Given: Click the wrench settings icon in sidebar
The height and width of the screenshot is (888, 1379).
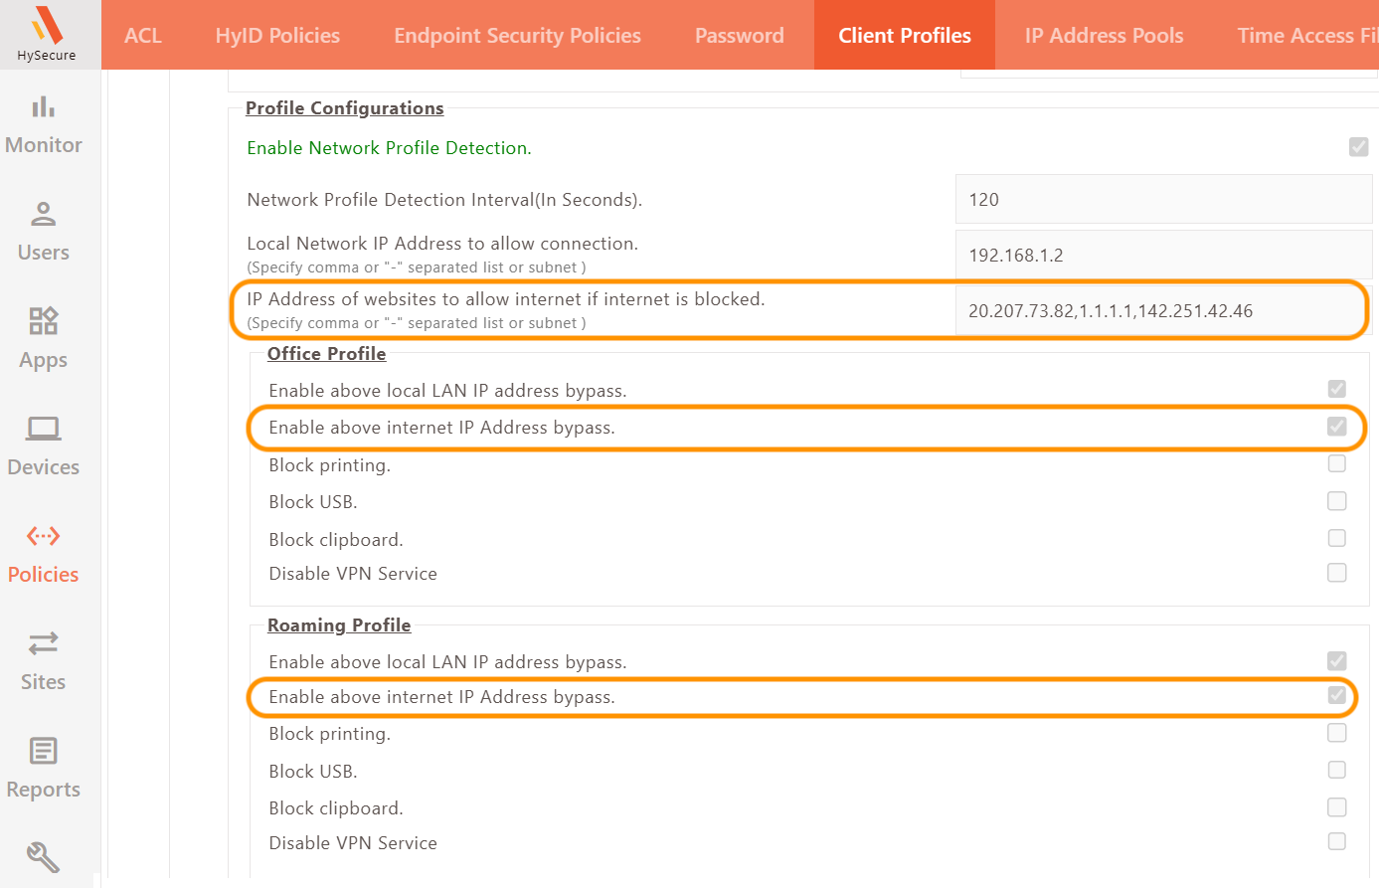Looking at the screenshot, I should 43,856.
